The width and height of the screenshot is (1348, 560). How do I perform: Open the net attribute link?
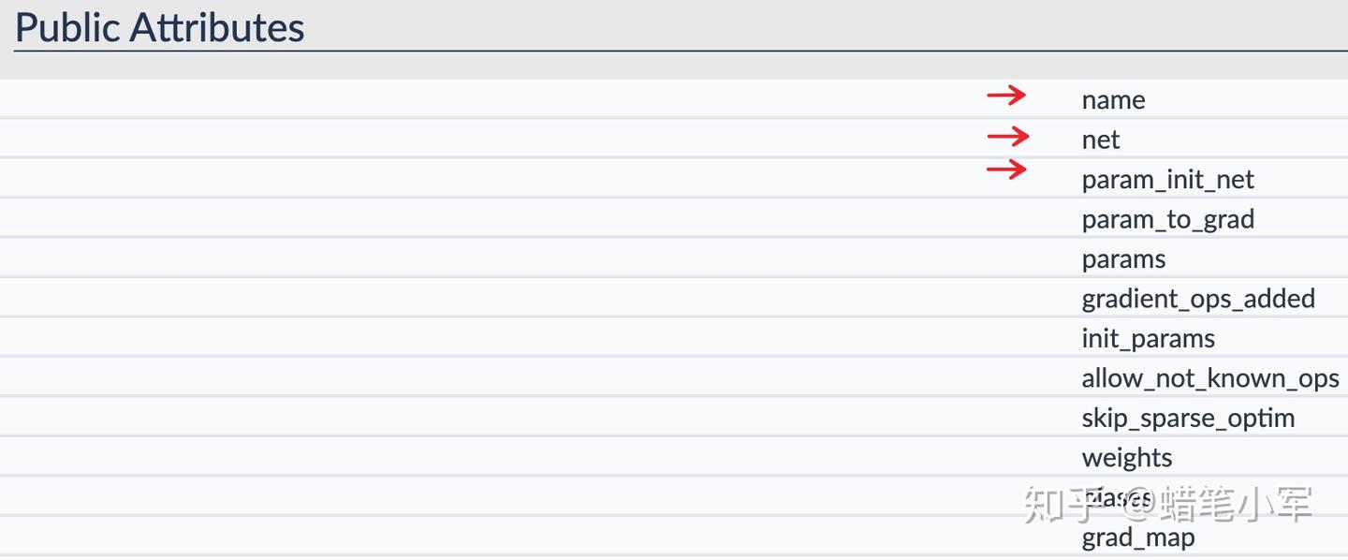point(1101,140)
